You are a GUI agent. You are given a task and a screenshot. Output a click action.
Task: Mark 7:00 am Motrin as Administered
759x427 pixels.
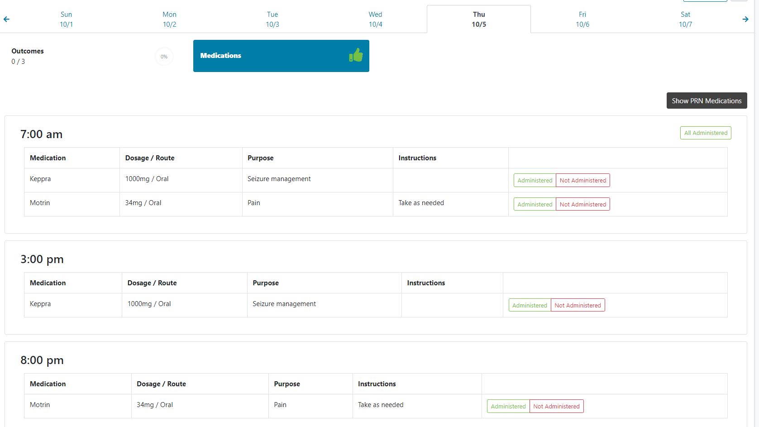click(x=535, y=204)
